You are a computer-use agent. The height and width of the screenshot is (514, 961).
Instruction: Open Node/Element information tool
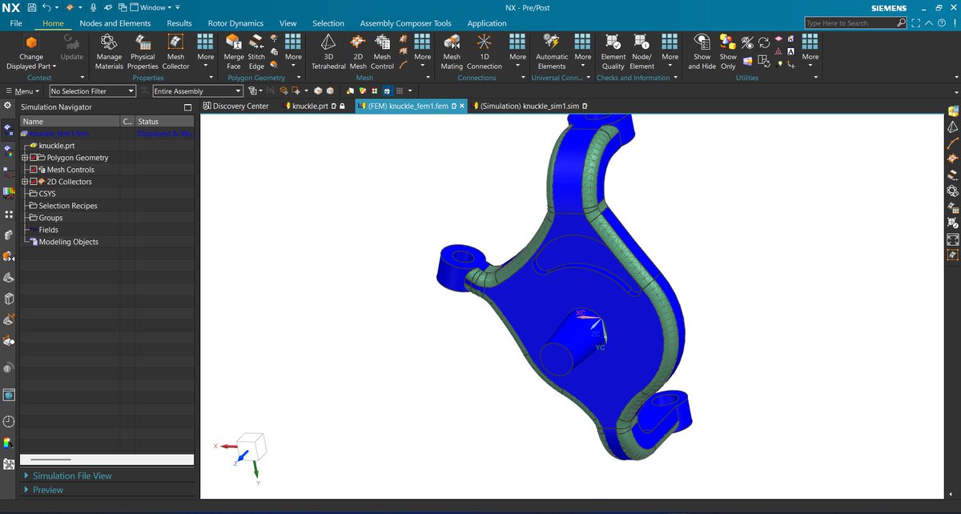(x=641, y=52)
